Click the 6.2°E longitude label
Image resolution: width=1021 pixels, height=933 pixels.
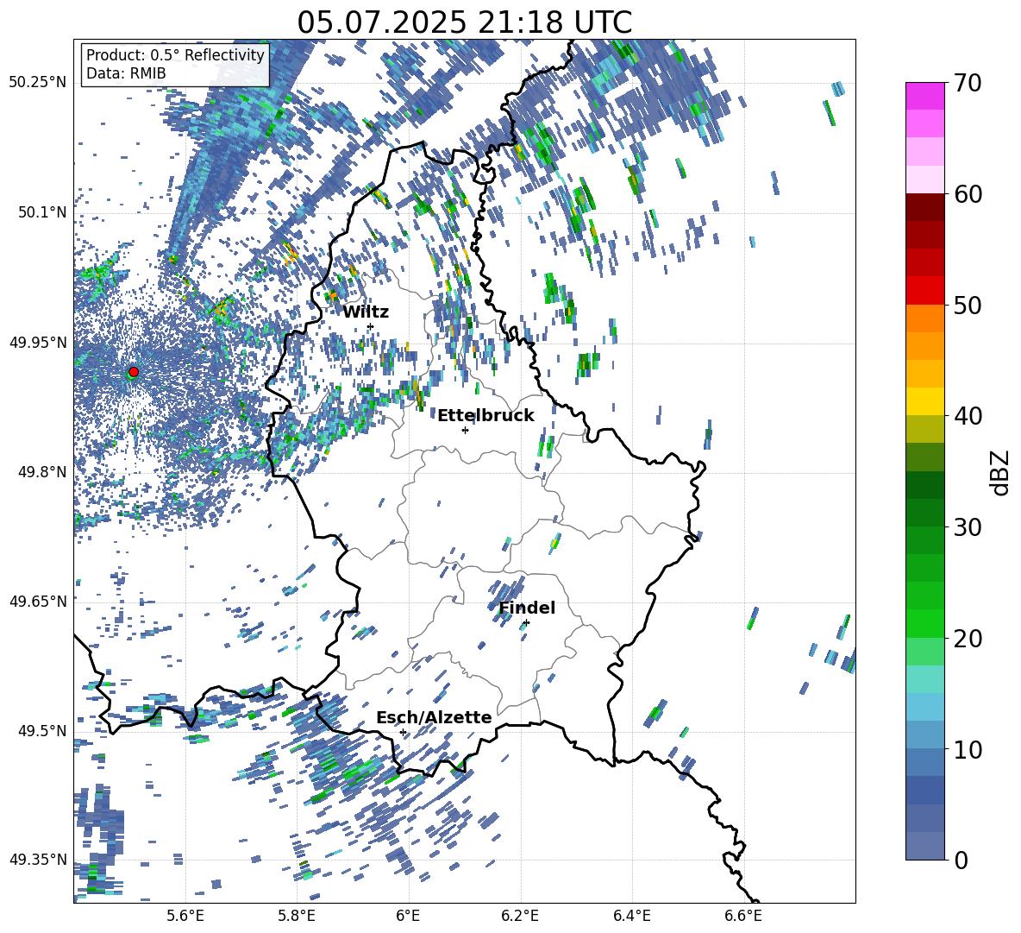(520, 916)
